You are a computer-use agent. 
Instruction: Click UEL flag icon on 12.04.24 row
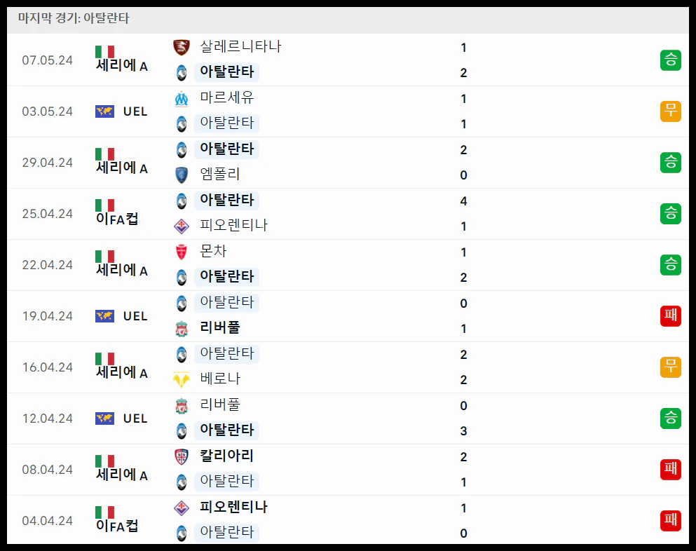pos(104,419)
